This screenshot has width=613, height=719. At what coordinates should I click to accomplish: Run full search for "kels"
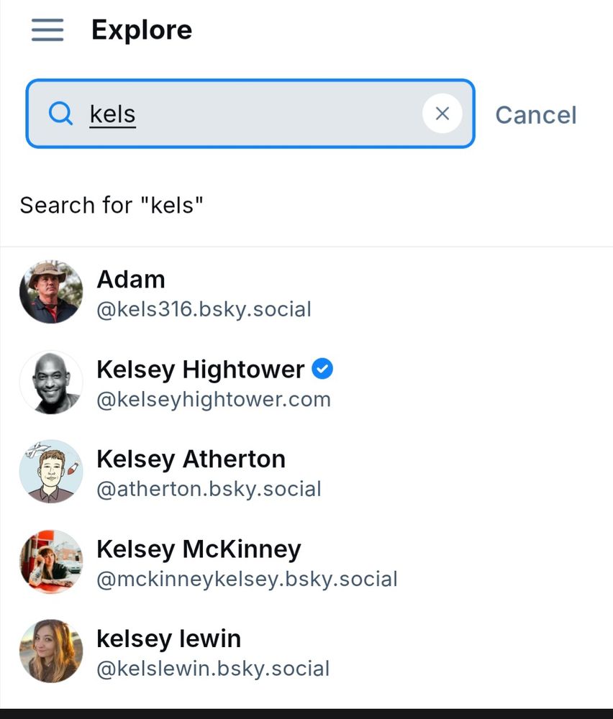112,206
